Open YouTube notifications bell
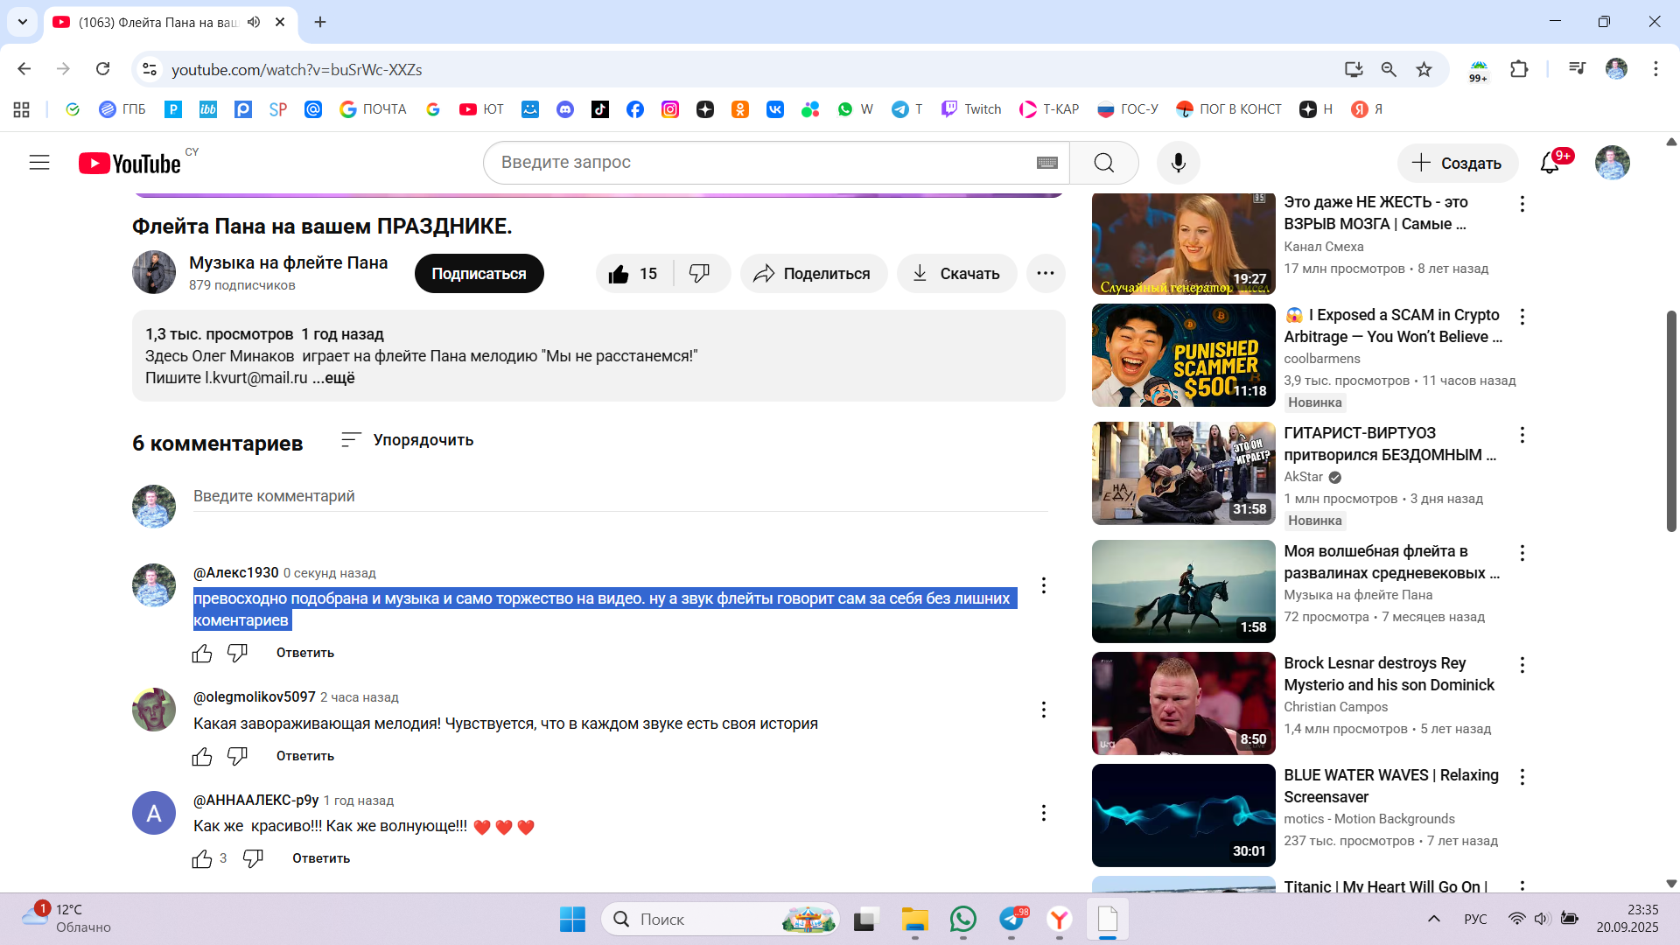Viewport: 1680px width, 945px height. (x=1550, y=163)
